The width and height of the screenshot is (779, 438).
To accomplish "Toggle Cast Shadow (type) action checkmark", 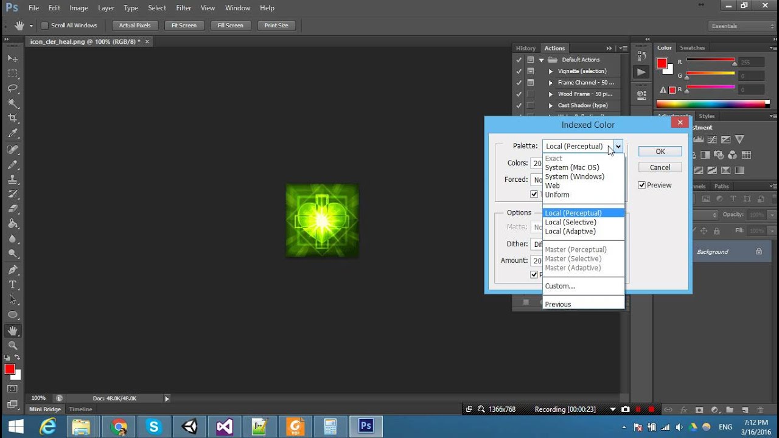I will (519, 105).
